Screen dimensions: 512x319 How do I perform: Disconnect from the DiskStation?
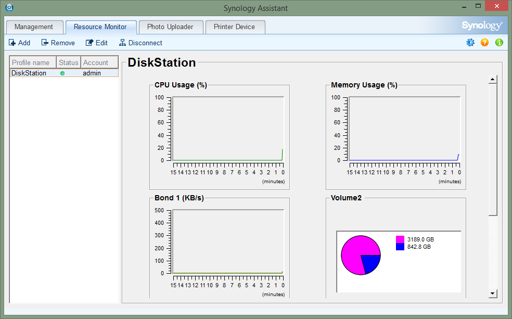pos(140,43)
